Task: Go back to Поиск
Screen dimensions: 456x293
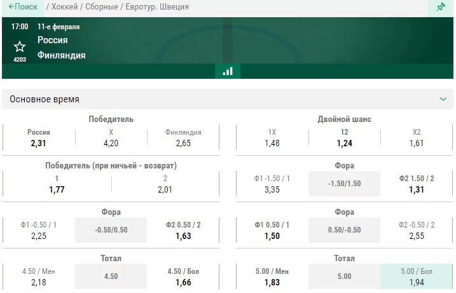Action: click(x=24, y=7)
